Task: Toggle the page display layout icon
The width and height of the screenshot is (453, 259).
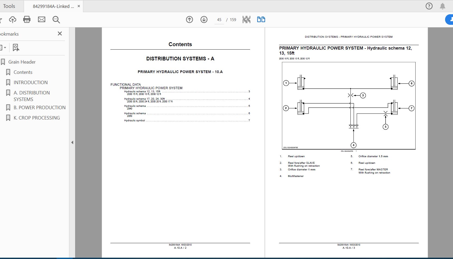Action: coord(246,19)
